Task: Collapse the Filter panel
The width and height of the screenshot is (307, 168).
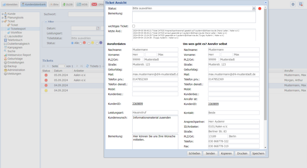Action: pyautogui.click(x=46, y=21)
